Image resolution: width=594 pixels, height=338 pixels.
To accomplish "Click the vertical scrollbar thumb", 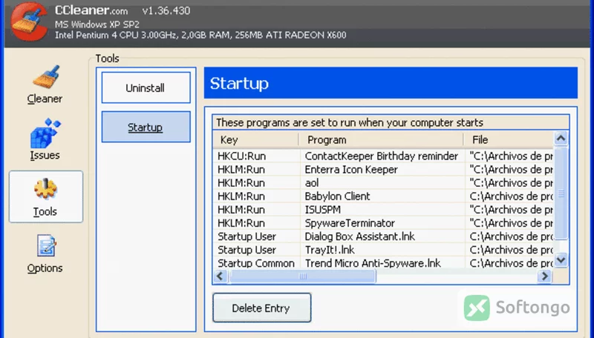I will [561, 193].
